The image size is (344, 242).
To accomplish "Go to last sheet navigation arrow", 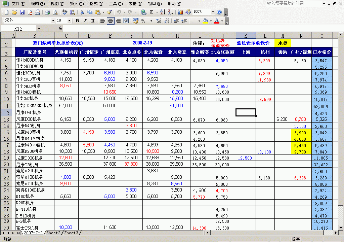I will [18, 233].
